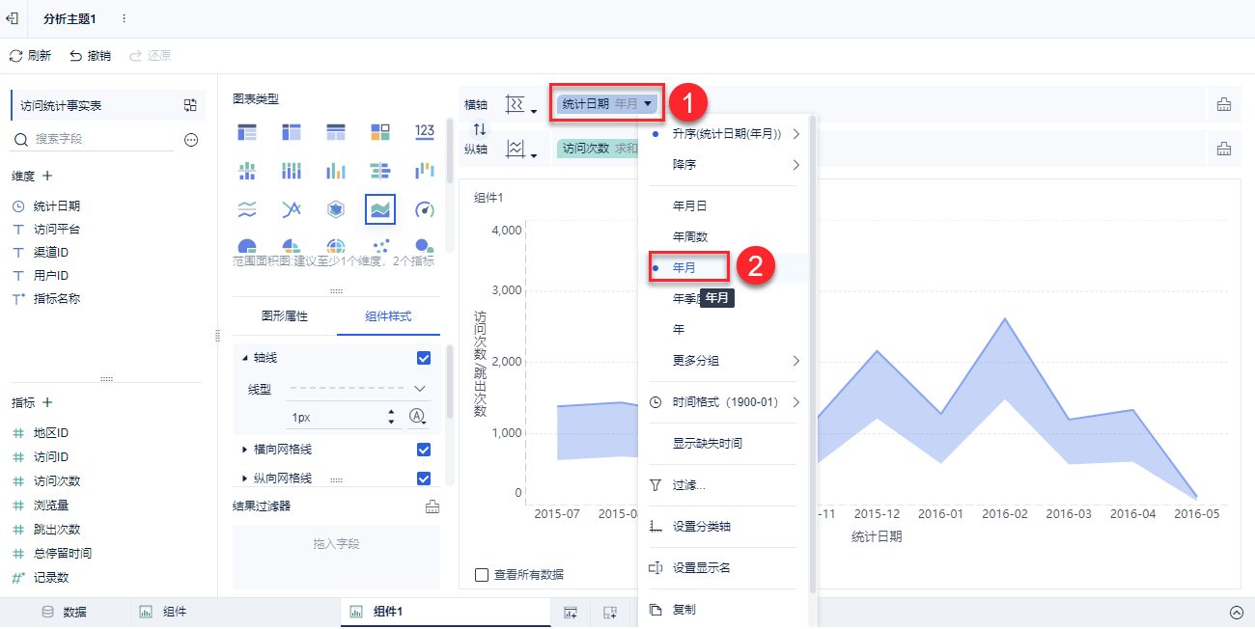Click the 撤销 undo button
The image size is (1255, 629).
point(90,56)
